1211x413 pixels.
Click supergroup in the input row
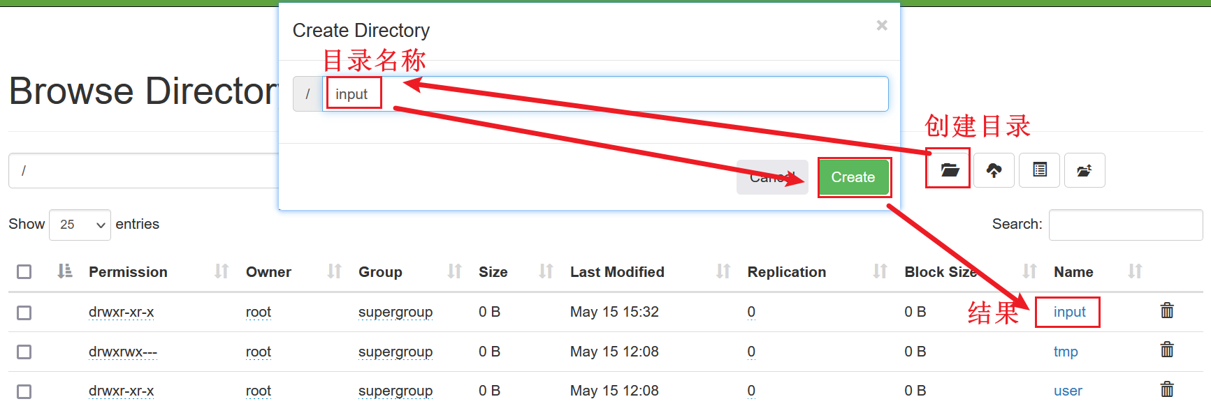(396, 312)
